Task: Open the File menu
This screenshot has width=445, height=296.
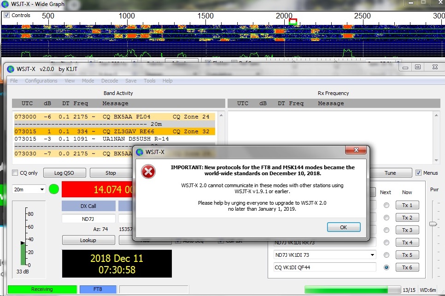Action: point(14,81)
